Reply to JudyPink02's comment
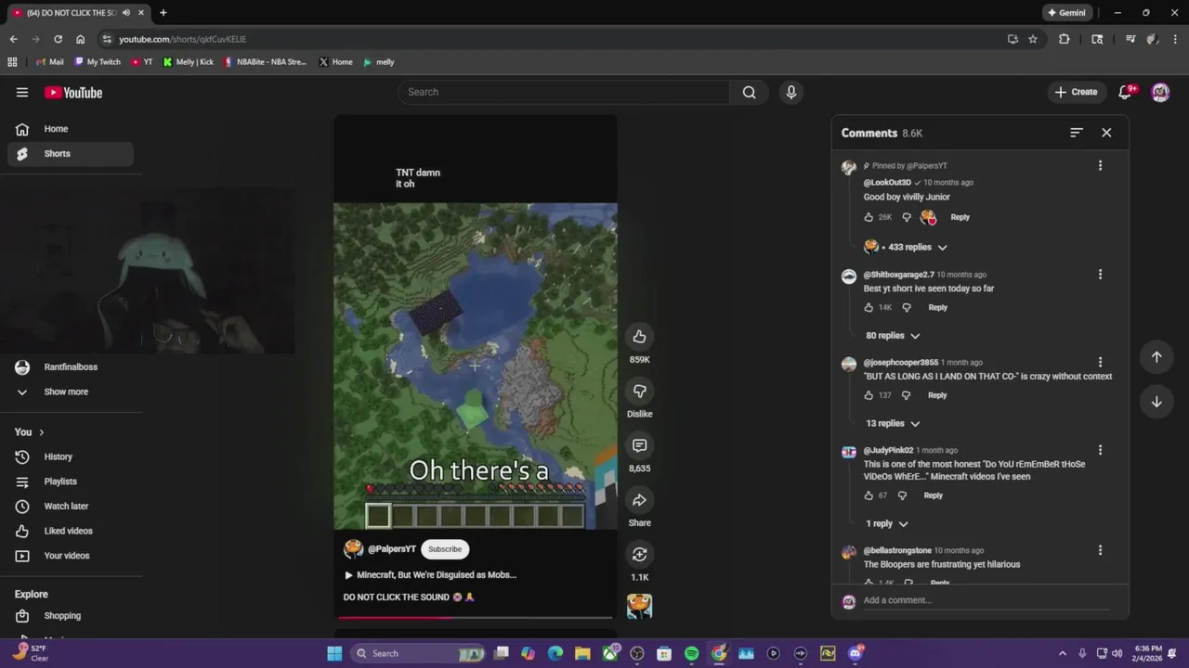Image resolution: width=1189 pixels, height=668 pixels. 933,495
